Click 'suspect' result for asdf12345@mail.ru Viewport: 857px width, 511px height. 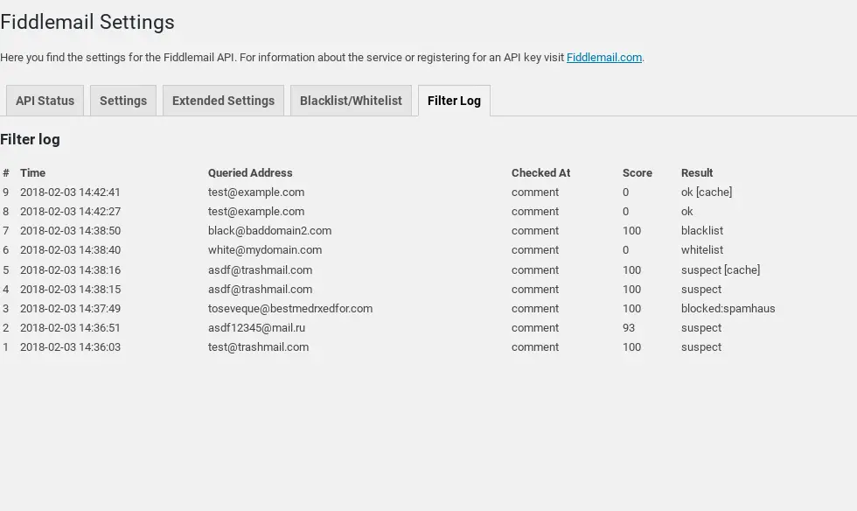[701, 328]
